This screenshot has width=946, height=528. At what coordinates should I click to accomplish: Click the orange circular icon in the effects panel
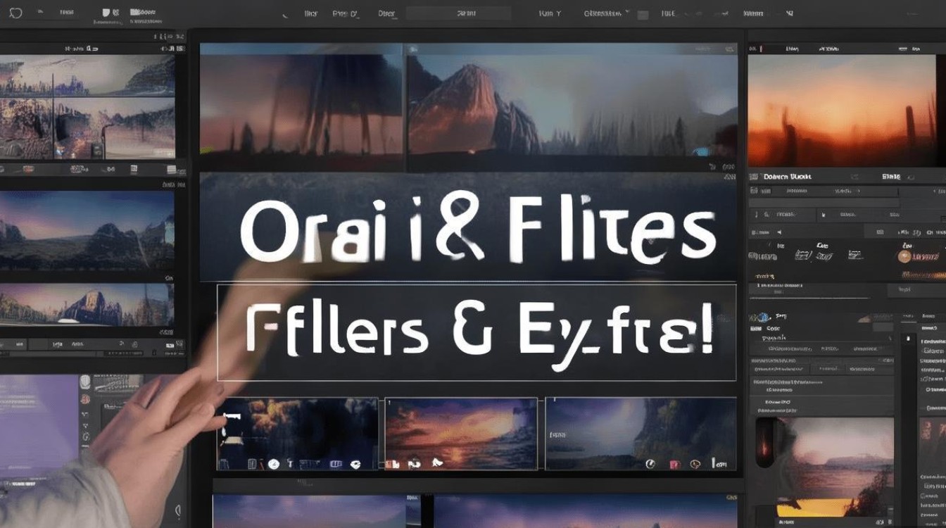(903, 257)
